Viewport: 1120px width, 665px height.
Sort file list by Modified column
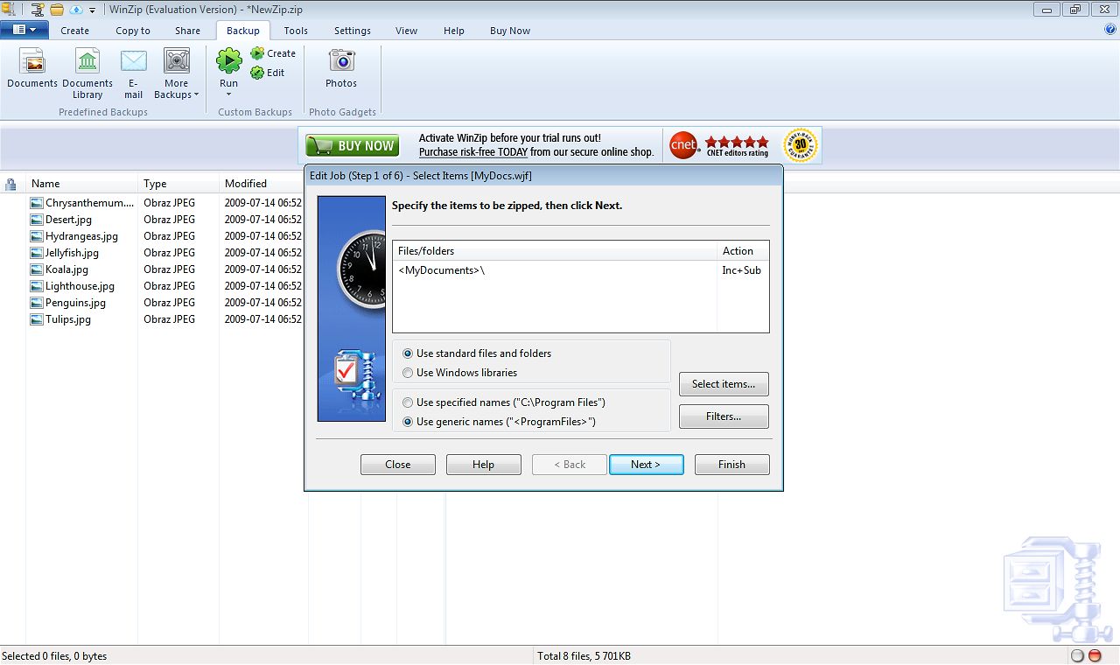(262, 184)
